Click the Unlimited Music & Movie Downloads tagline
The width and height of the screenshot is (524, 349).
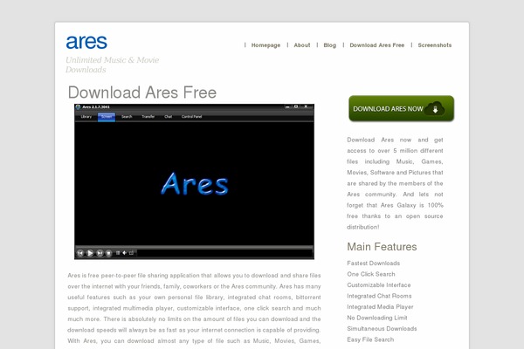pos(113,65)
